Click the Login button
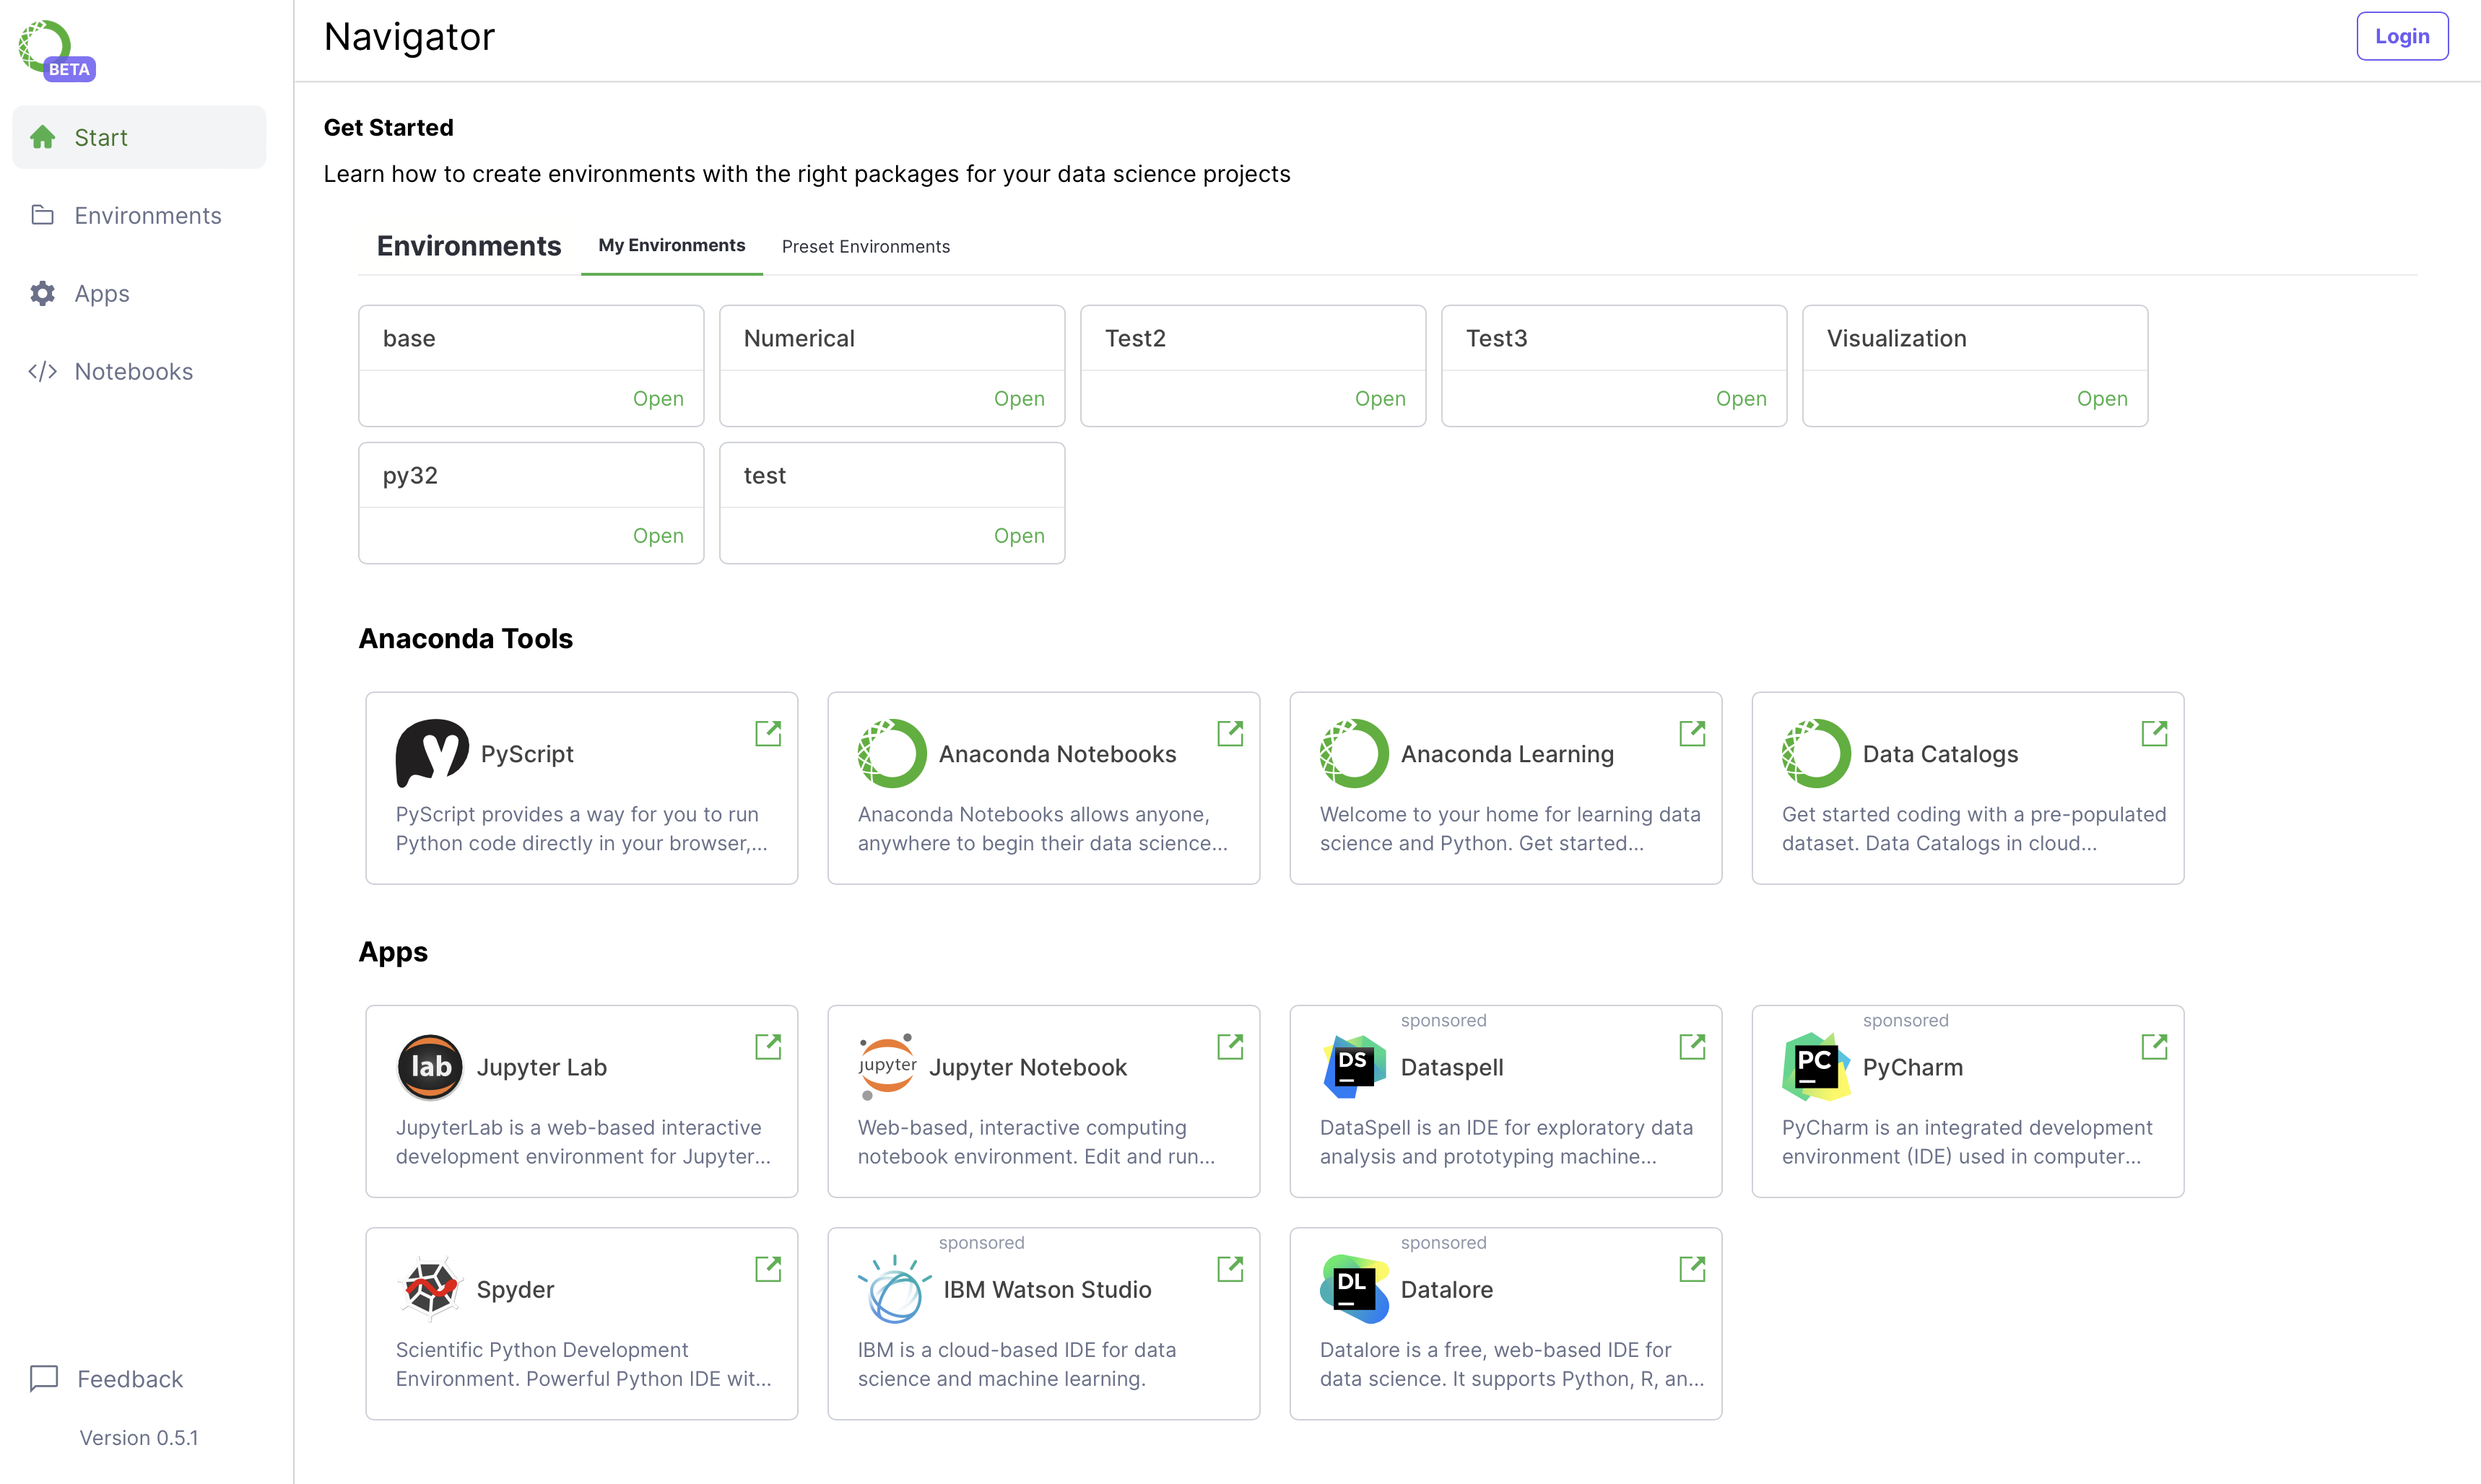The image size is (2481, 1484). click(x=2401, y=36)
